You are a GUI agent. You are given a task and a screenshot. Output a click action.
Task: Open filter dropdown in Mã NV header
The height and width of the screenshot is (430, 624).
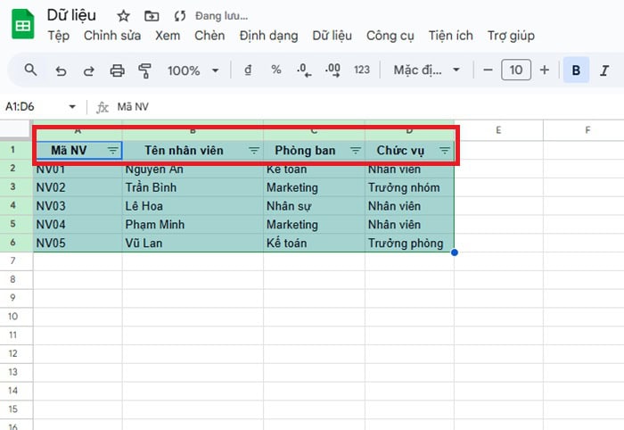[112, 151]
